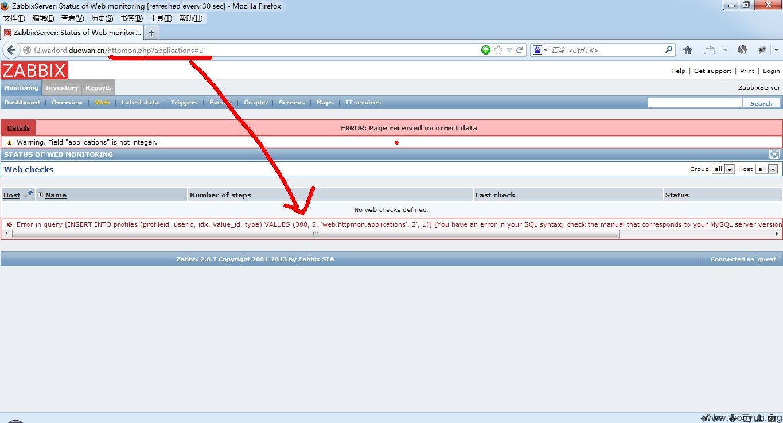Image resolution: width=783 pixels, height=423 pixels.
Task: Open Graphs page
Action: pos(255,103)
